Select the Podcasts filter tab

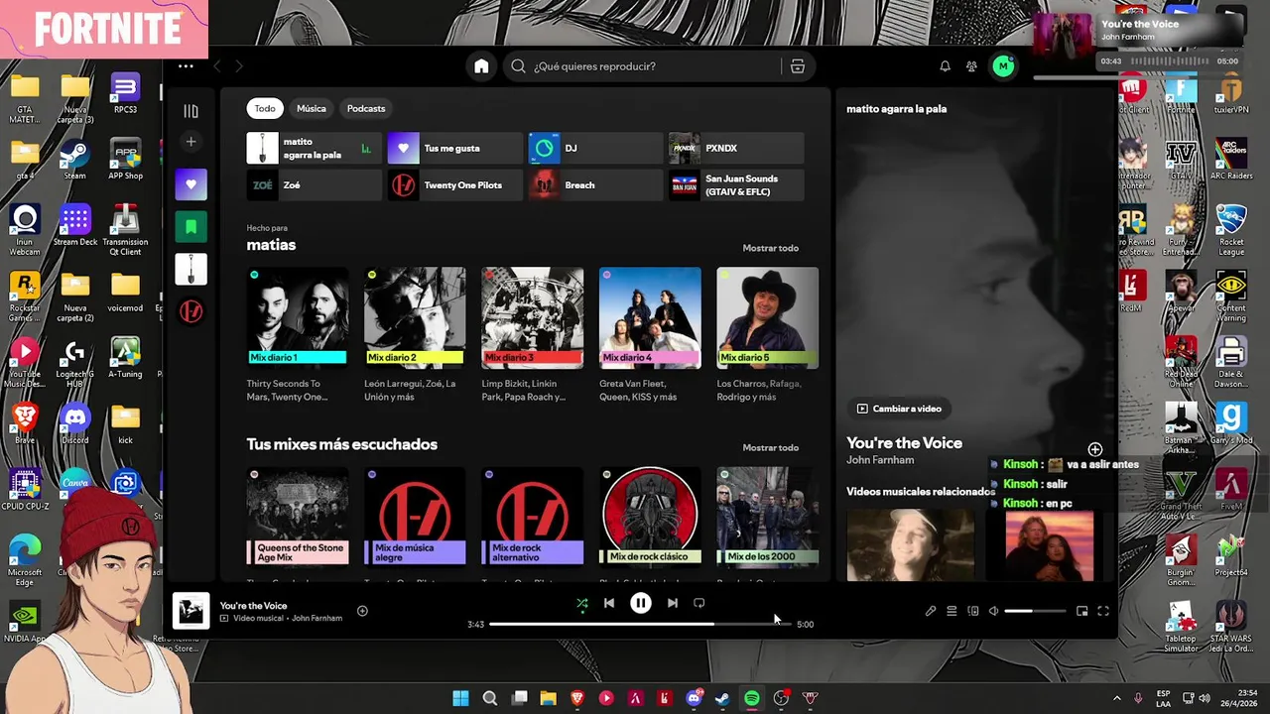point(366,108)
